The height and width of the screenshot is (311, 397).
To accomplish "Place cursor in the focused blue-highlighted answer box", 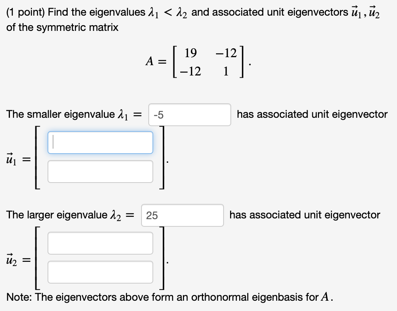I will [x=100, y=142].
